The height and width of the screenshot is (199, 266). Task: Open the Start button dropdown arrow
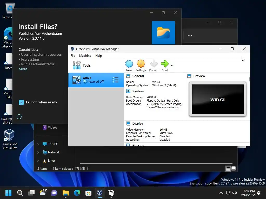(172, 66)
